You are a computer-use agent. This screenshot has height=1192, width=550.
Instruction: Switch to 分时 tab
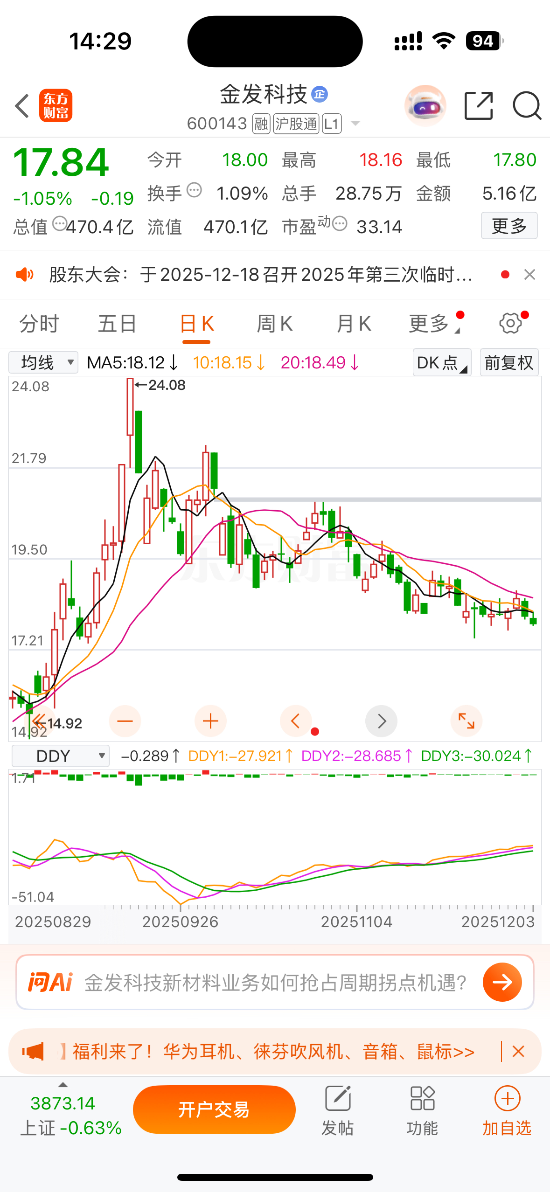pos(39,324)
